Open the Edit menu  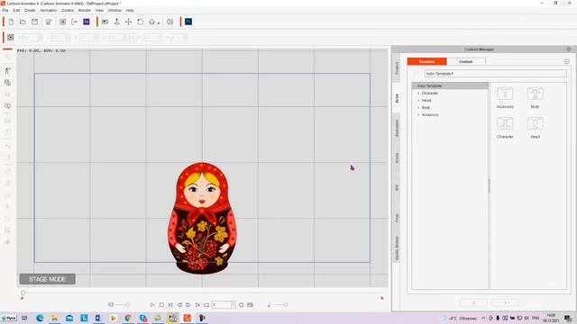click(16, 10)
